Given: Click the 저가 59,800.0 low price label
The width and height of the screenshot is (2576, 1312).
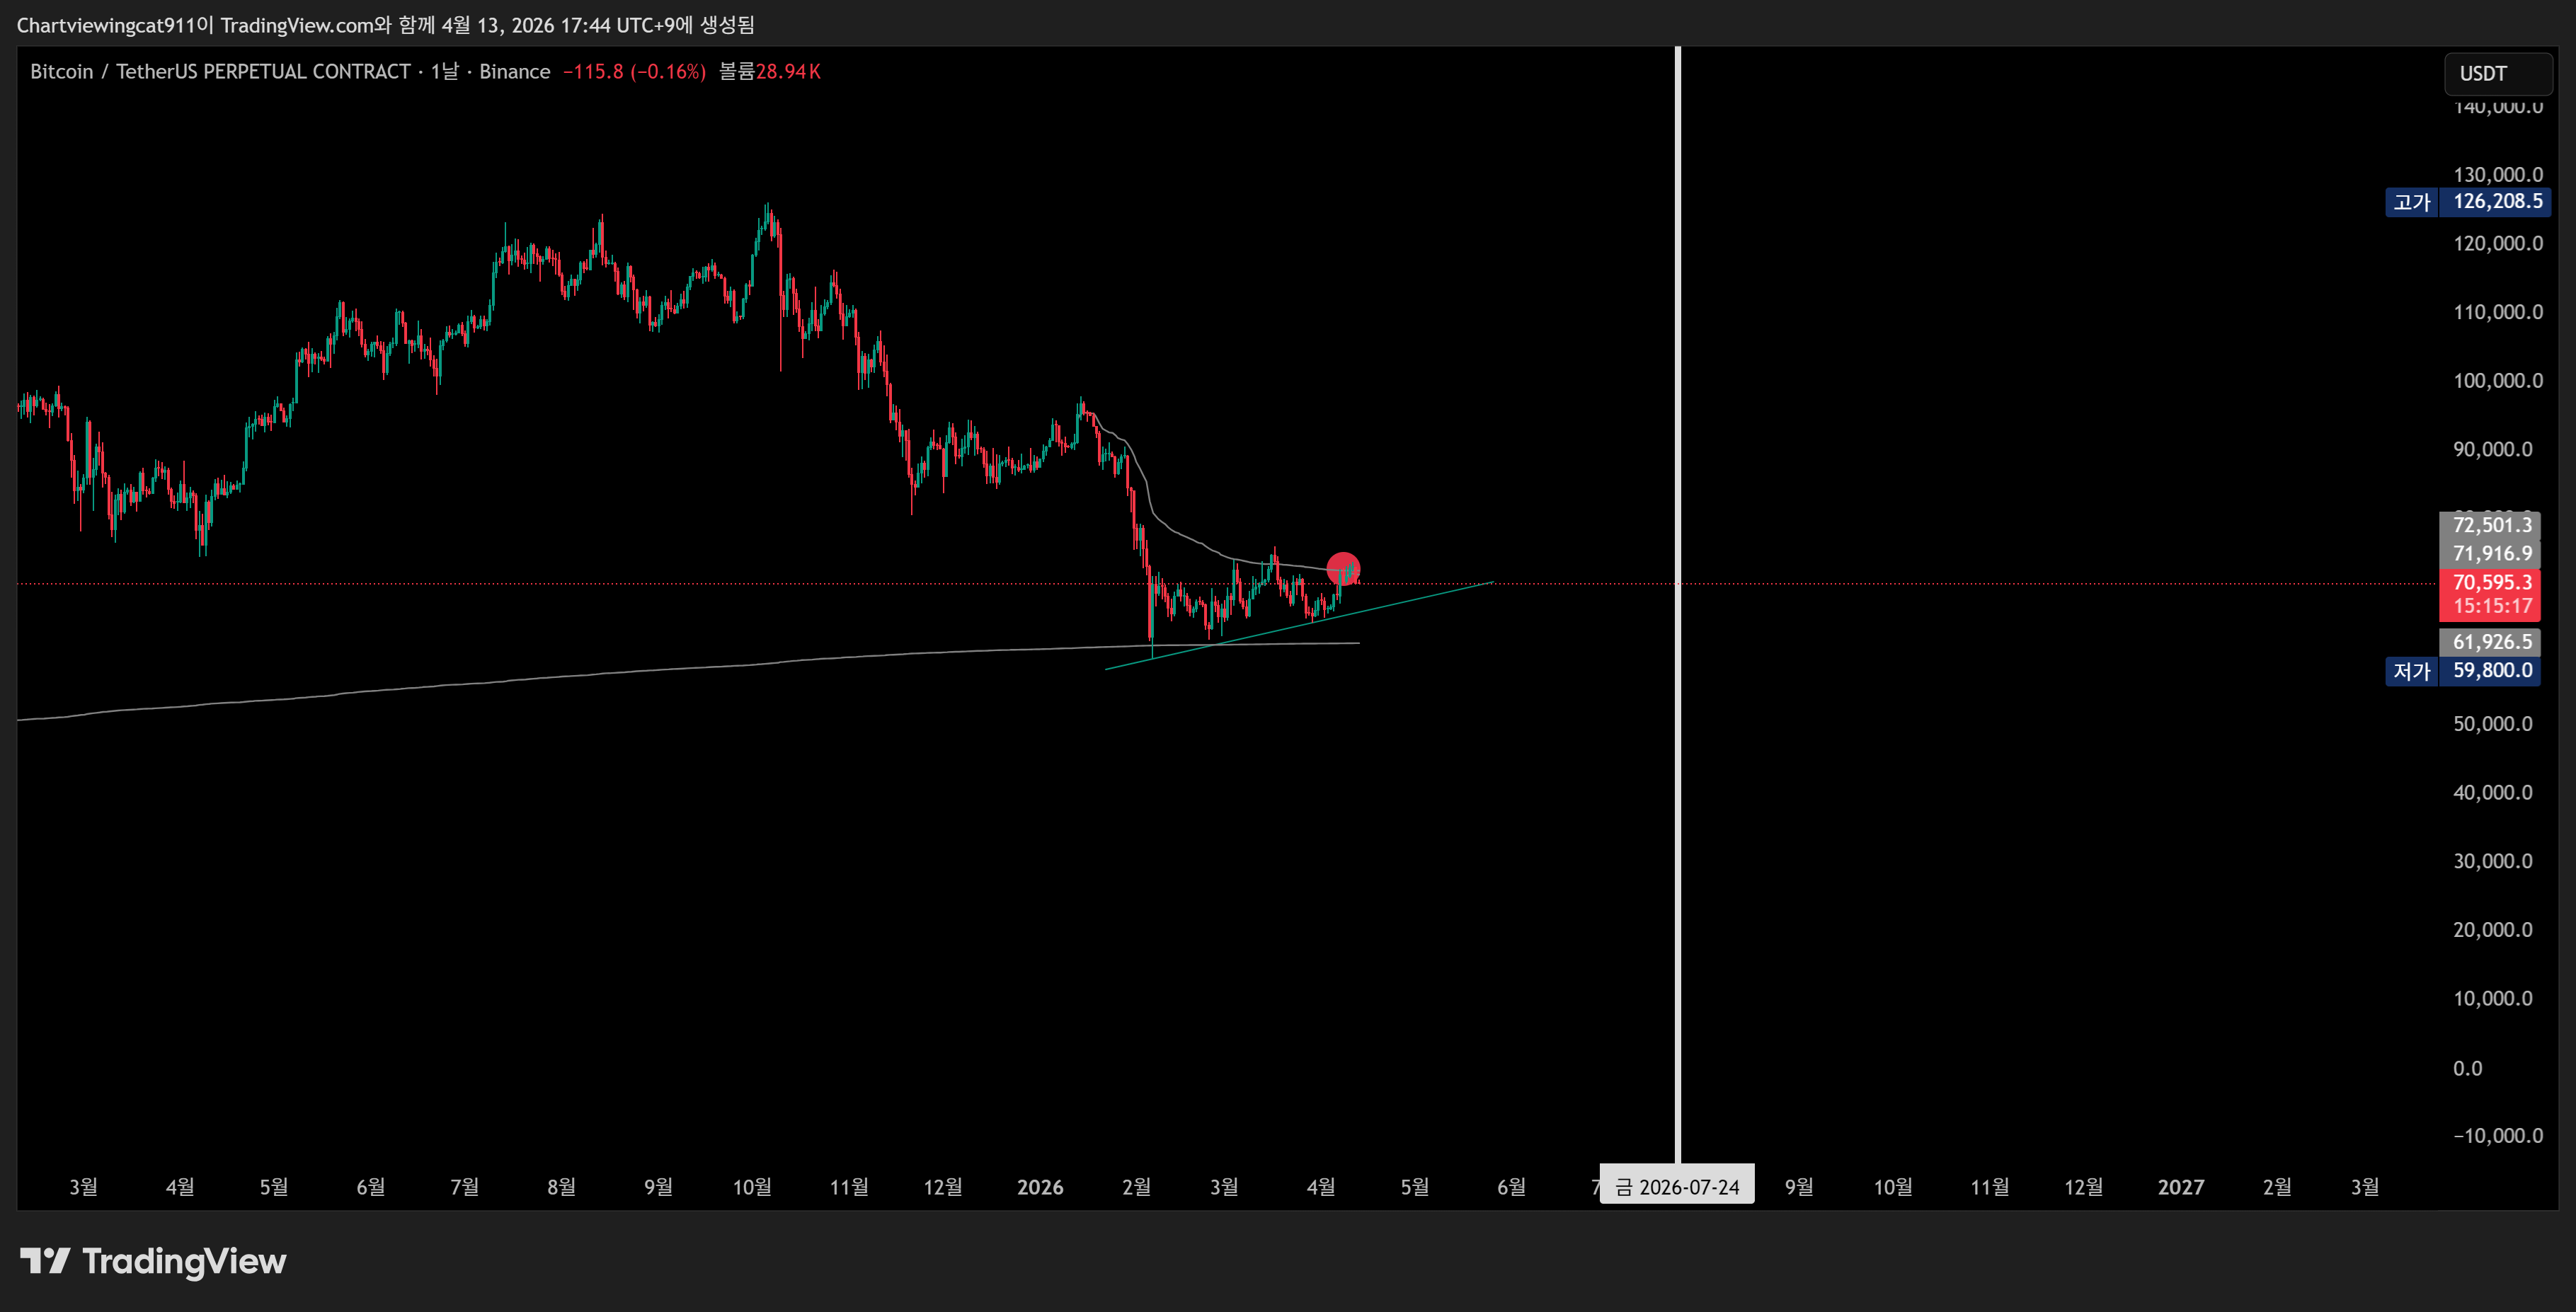Looking at the screenshot, I should tap(2463, 670).
